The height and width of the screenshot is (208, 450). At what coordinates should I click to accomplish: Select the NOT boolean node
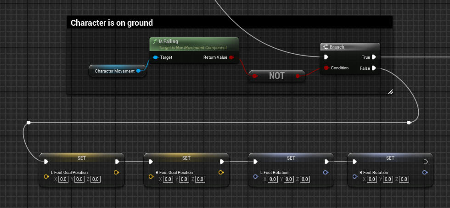point(276,76)
